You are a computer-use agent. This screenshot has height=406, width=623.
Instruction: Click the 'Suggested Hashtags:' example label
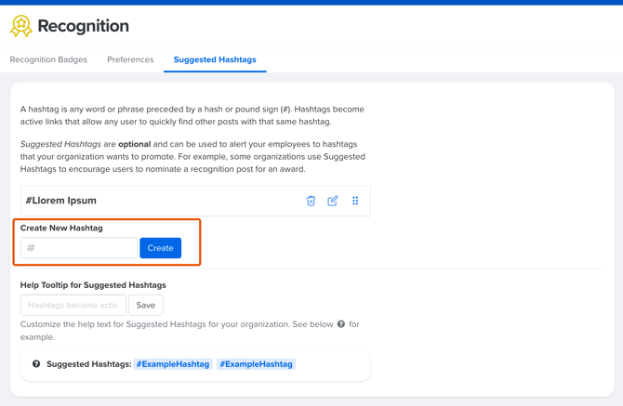click(88, 364)
